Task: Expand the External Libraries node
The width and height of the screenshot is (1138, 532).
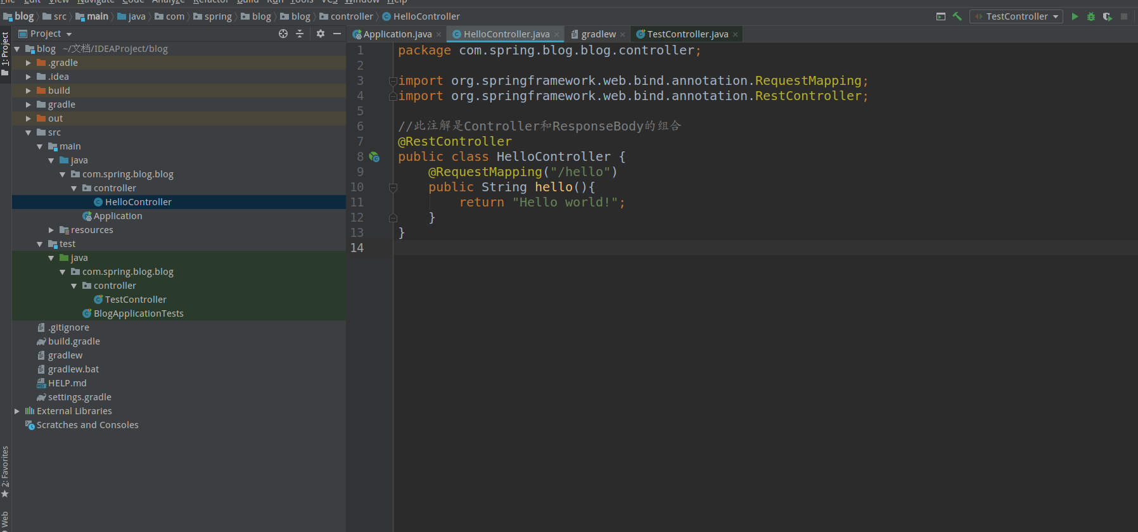Action: pyautogui.click(x=17, y=411)
